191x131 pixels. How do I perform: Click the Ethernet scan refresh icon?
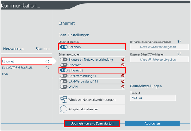tap(47, 62)
